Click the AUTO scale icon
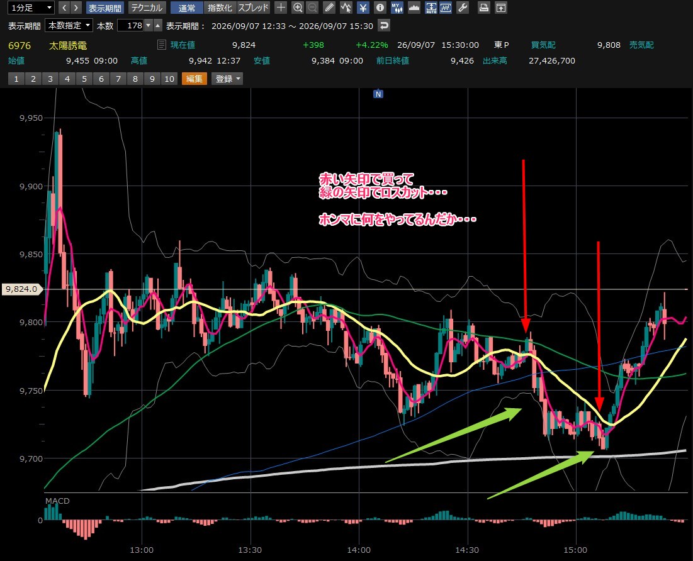Viewport: 693px width, 561px height. (x=431, y=8)
